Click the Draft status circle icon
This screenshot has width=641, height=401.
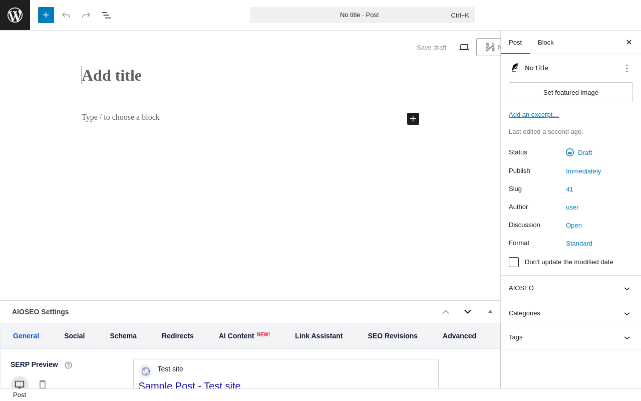click(x=570, y=152)
